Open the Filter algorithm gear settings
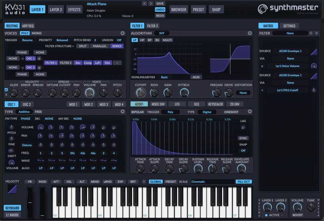The width and height of the screenshot is (324, 221). pyautogui.click(x=250, y=33)
